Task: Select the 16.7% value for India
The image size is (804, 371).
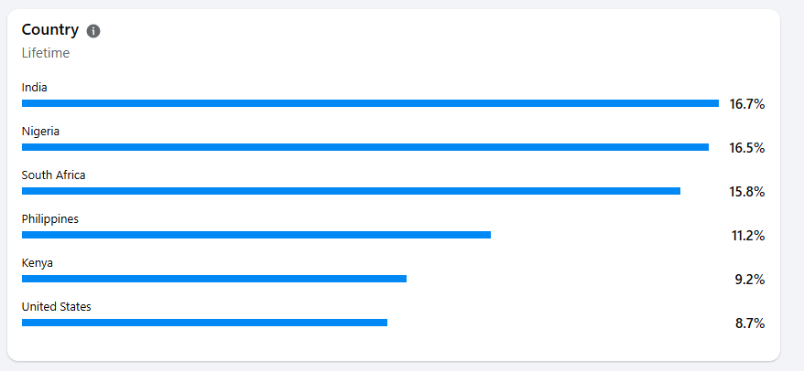Action: 747,104
